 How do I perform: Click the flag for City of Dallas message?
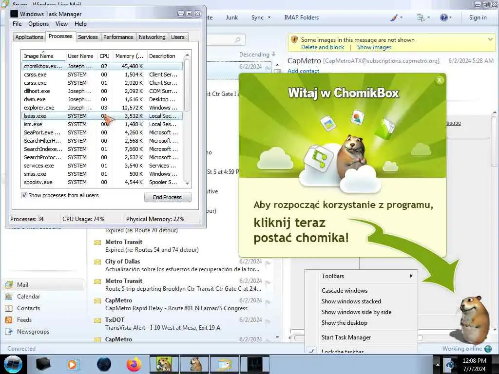268,263
